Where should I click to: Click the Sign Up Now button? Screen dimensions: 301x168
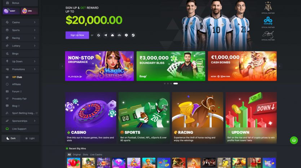pyautogui.click(x=77, y=35)
